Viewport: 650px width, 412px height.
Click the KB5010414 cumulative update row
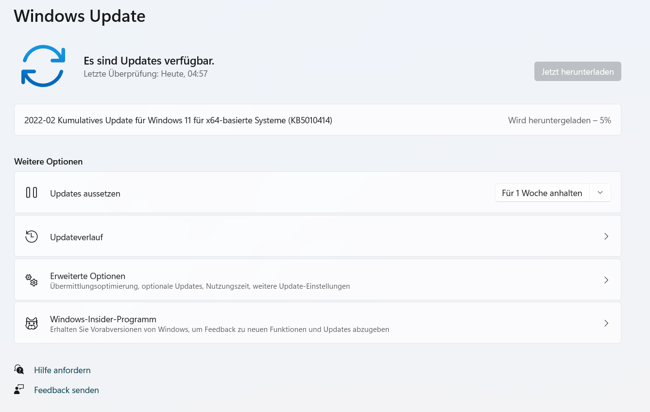178,120
